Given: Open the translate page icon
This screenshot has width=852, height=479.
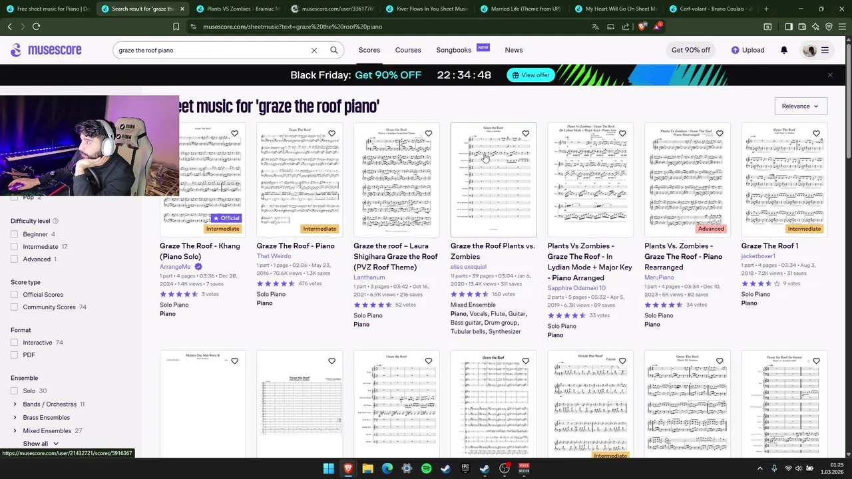Looking at the screenshot, I should [x=595, y=27].
